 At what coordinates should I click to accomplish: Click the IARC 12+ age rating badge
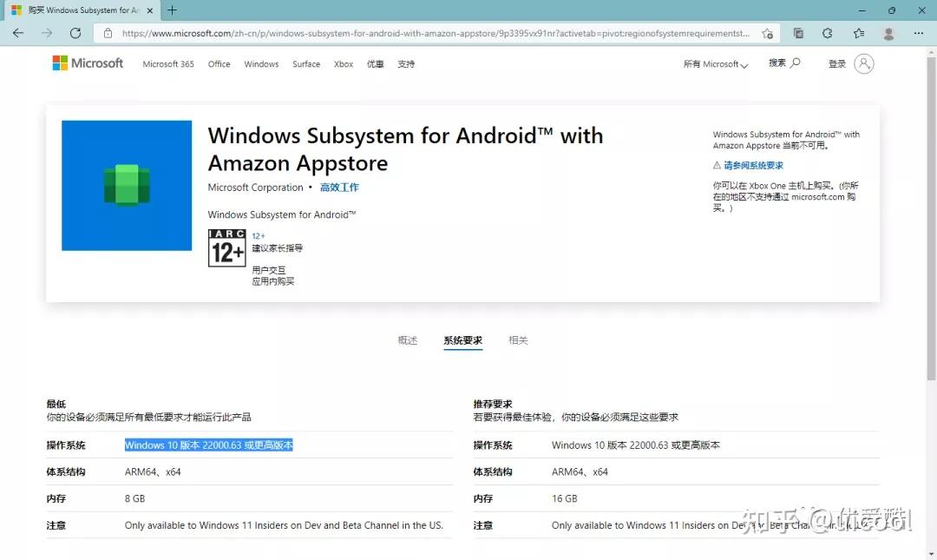click(226, 248)
